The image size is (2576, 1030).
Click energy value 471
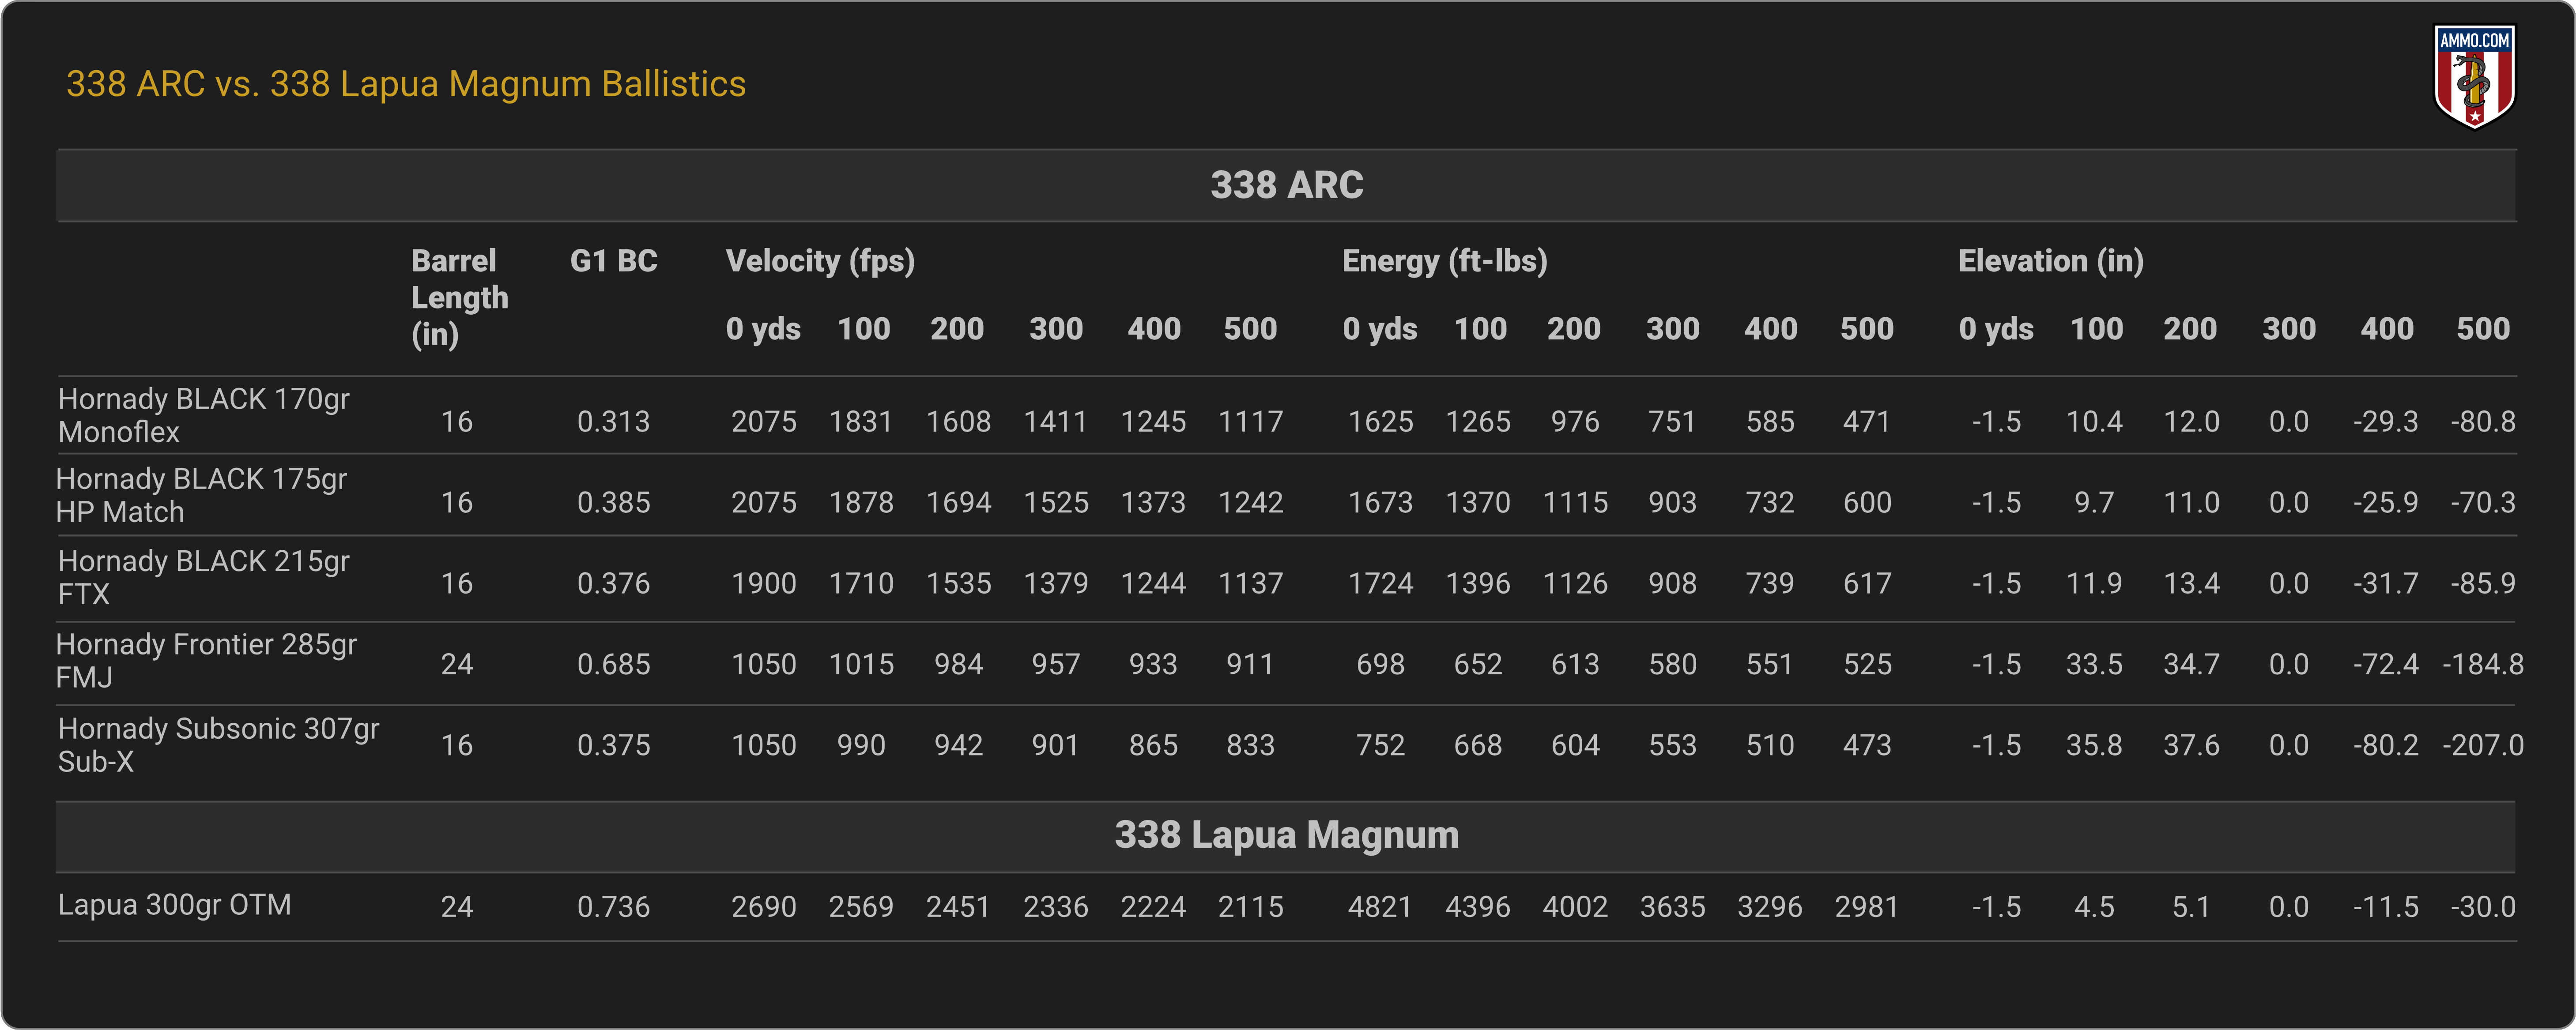1867,422
